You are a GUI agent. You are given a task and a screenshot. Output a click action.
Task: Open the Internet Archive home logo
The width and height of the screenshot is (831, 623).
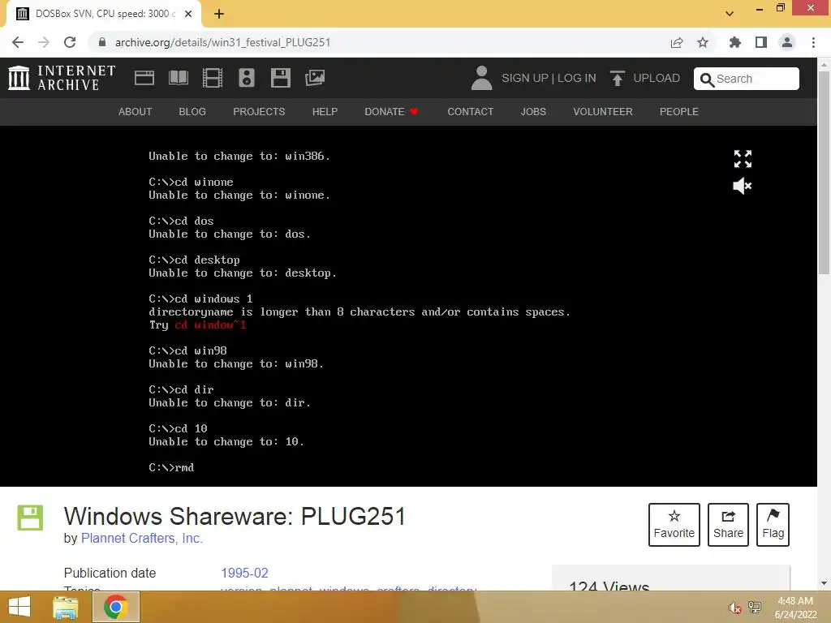tap(62, 78)
